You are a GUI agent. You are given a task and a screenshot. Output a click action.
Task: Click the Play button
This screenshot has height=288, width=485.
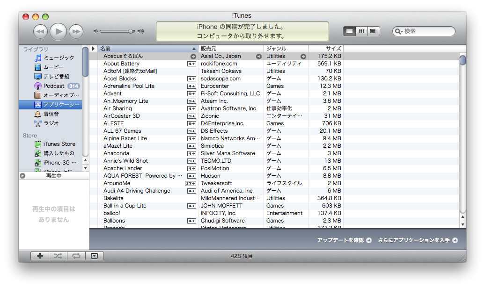pos(58,31)
